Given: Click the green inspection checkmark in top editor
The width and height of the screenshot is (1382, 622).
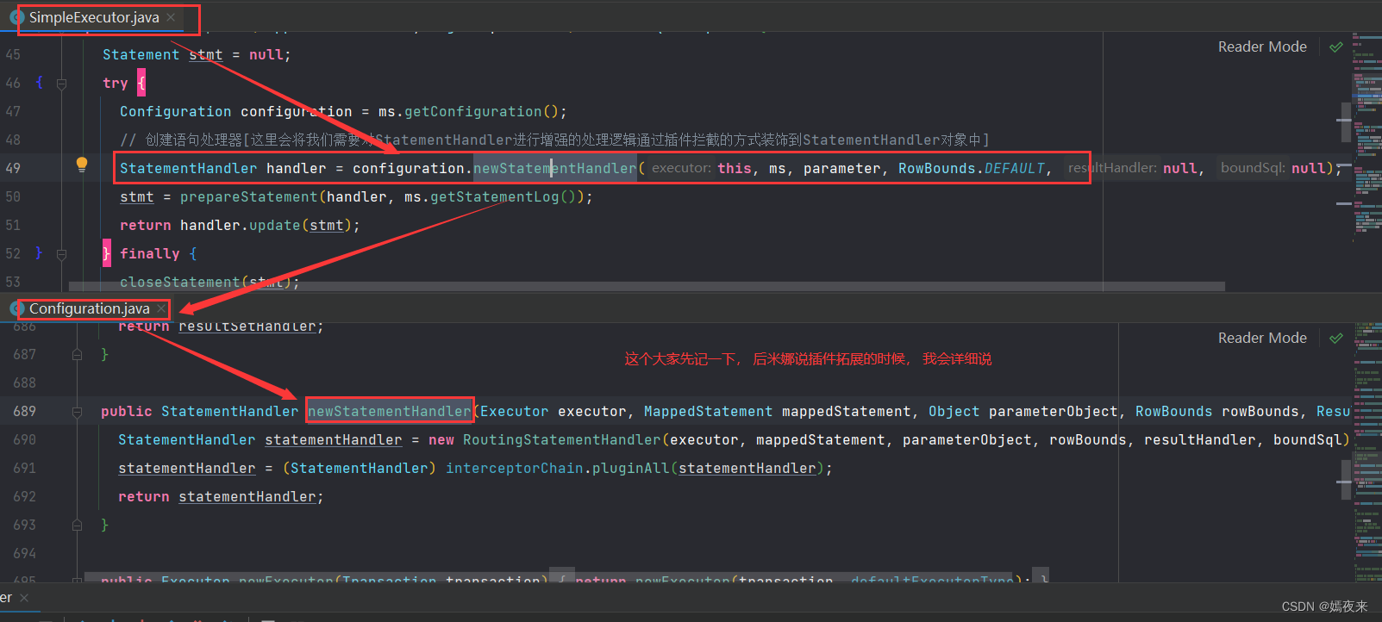Looking at the screenshot, I should pos(1336,47).
